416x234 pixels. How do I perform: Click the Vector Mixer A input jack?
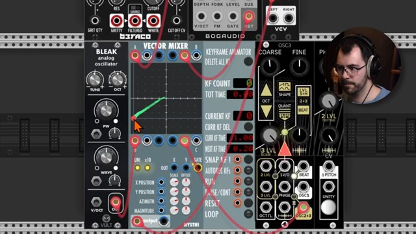coord(135,55)
